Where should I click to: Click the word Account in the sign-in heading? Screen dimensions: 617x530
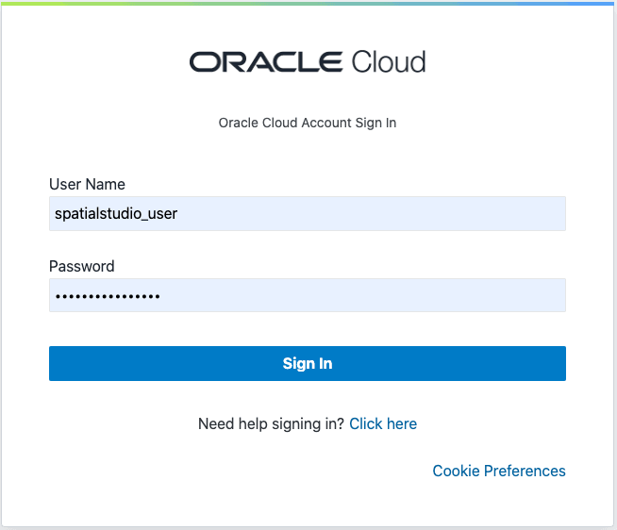(326, 123)
